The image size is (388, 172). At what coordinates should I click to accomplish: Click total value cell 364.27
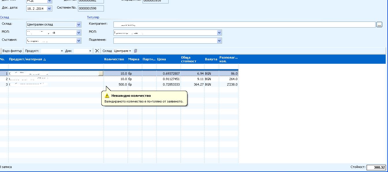tap(192, 84)
